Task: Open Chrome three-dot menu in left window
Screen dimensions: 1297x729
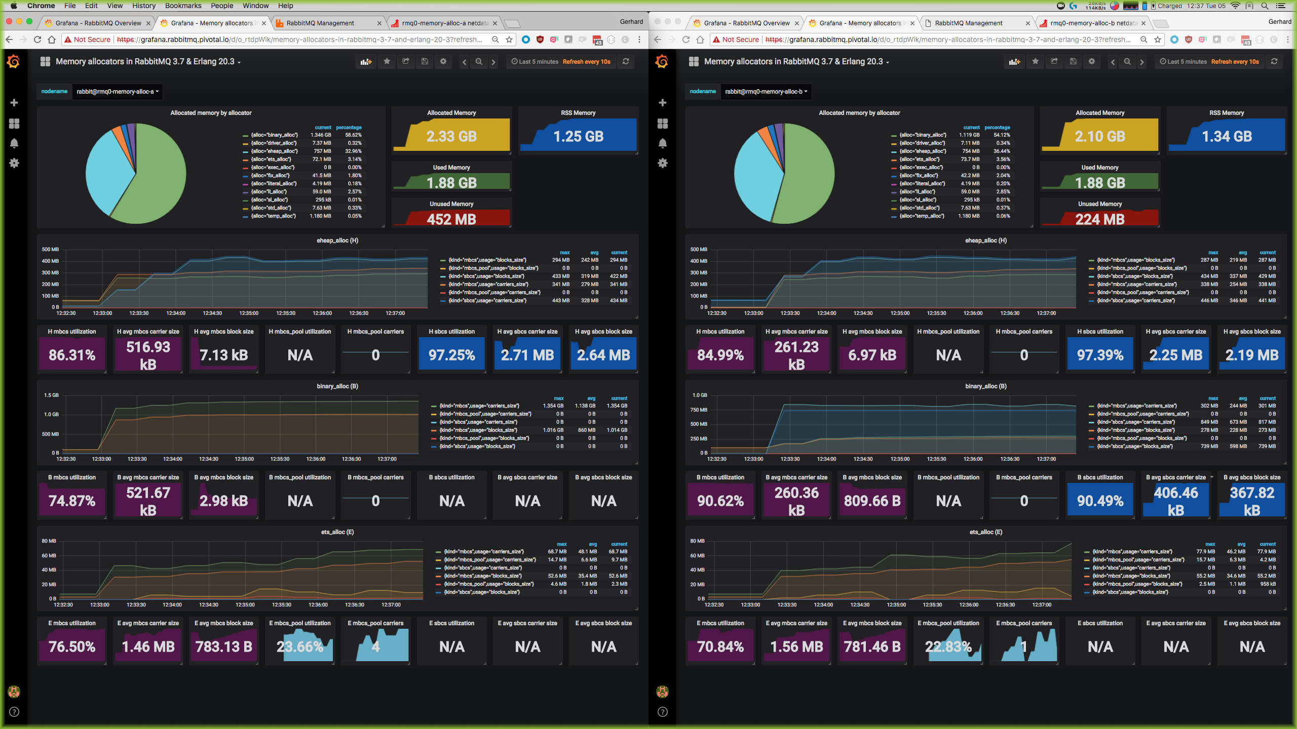Action: tap(639, 39)
